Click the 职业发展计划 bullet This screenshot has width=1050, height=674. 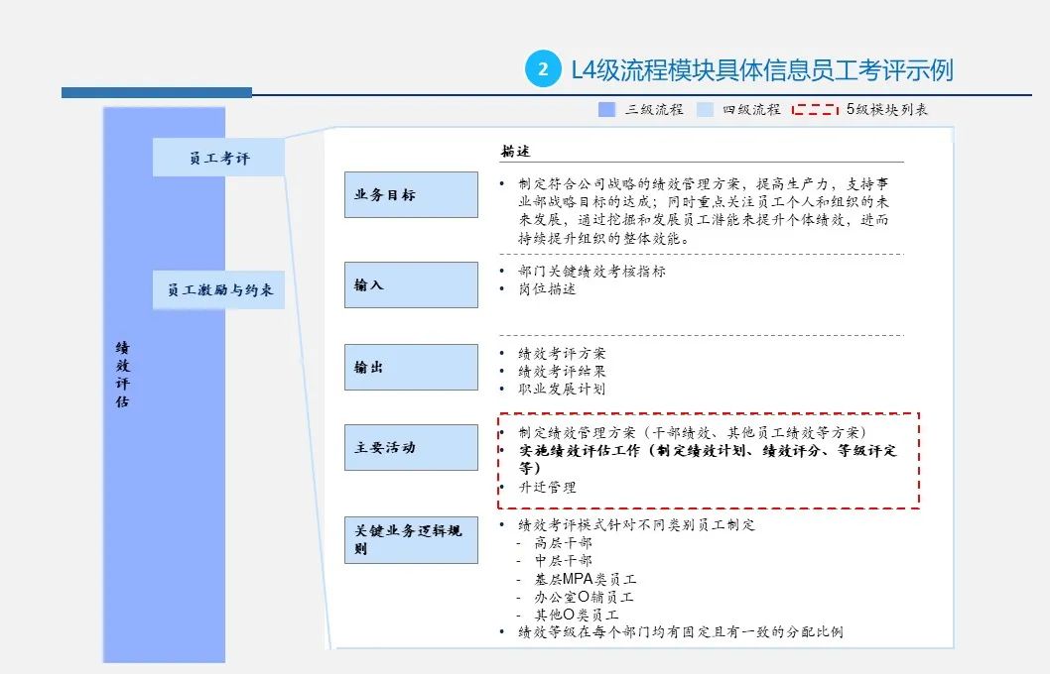[561, 390]
